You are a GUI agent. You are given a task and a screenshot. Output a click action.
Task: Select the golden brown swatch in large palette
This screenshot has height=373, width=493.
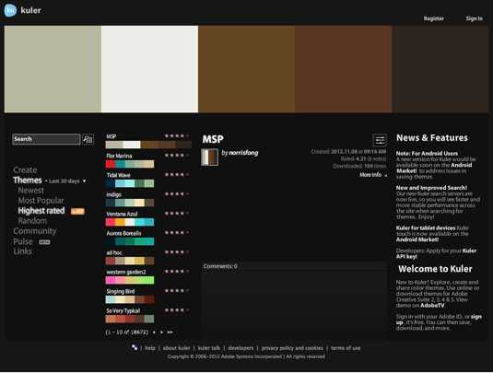[247, 69]
